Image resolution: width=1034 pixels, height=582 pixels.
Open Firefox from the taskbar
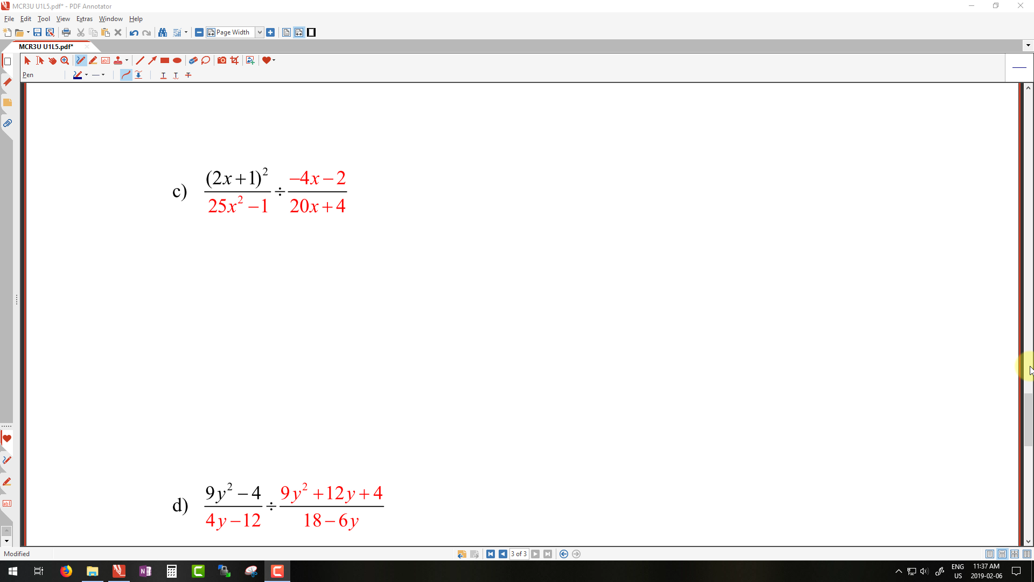click(x=66, y=571)
